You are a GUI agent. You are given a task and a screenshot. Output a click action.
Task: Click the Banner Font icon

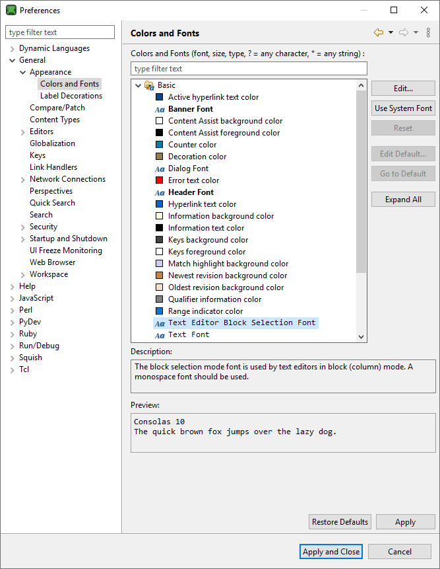tap(160, 109)
